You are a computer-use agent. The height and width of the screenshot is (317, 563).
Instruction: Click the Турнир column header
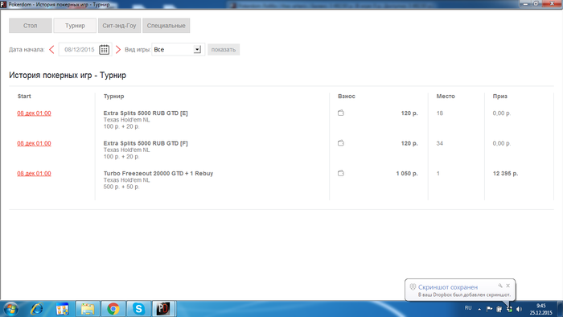[113, 97]
